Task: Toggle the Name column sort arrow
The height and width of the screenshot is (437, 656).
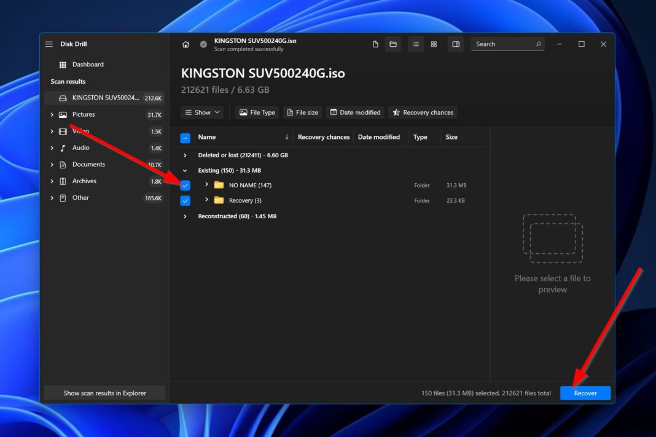Action: coord(287,136)
